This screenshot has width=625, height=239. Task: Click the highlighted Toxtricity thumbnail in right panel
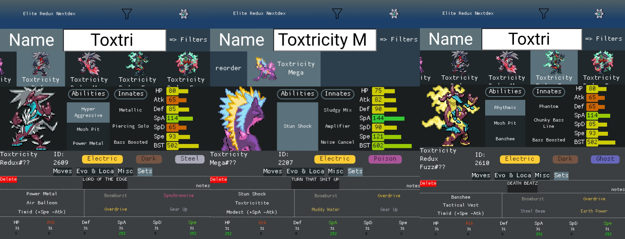pos(554,67)
